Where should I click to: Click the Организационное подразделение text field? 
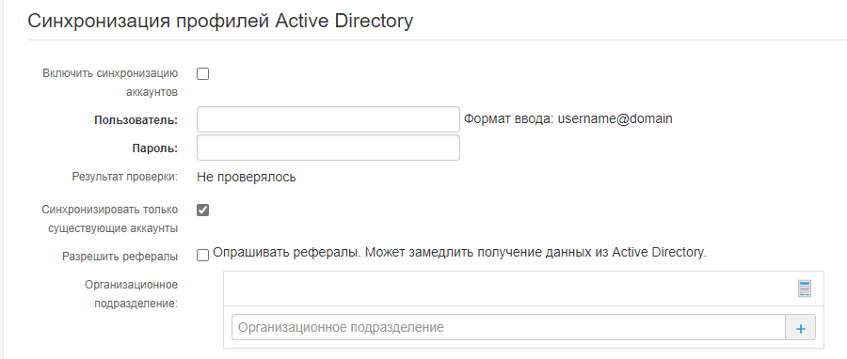tap(508, 328)
